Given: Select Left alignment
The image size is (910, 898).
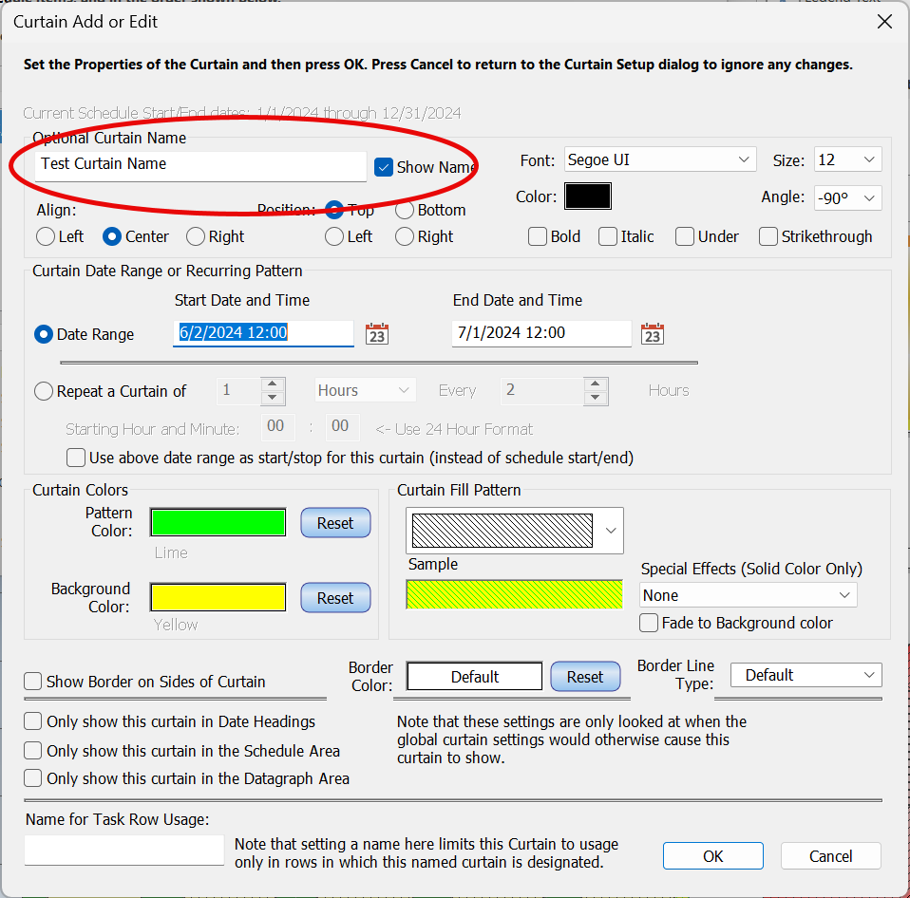Looking at the screenshot, I should click(45, 236).
